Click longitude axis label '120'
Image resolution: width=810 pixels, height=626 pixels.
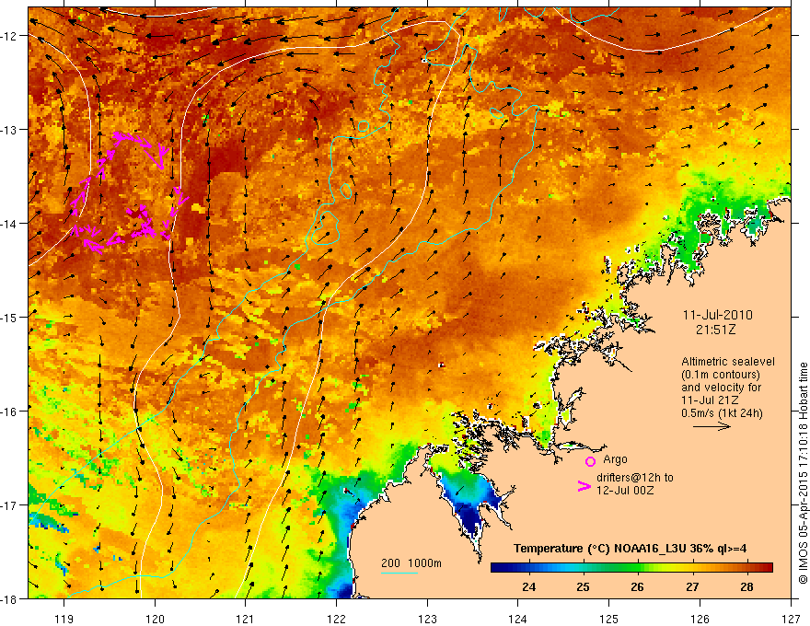(x=155, y=619)
